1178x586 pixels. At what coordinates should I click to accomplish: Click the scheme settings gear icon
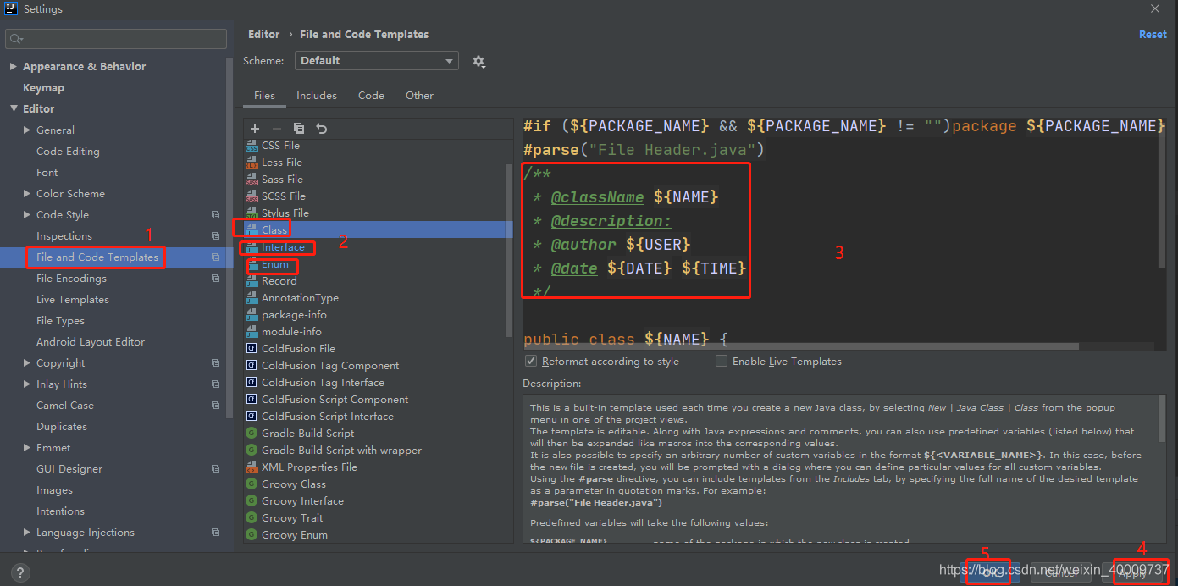(x=478, y=61)
